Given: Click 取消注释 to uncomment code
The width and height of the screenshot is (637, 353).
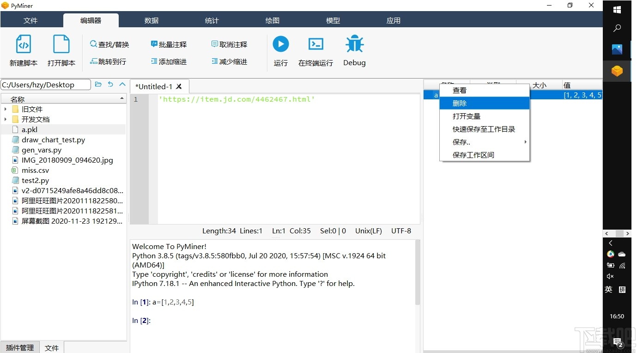Looking at the screenshot, I should (229, 44).
